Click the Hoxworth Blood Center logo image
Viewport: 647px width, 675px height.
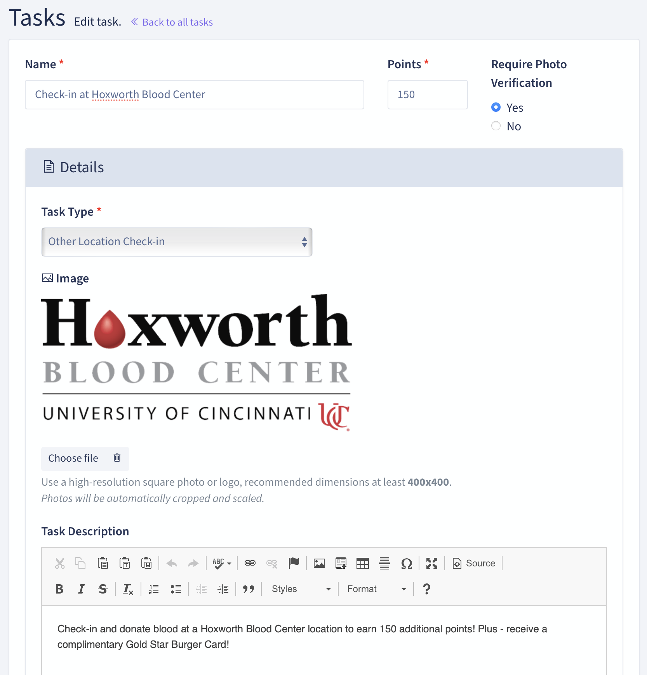click(x=197, y=363)
